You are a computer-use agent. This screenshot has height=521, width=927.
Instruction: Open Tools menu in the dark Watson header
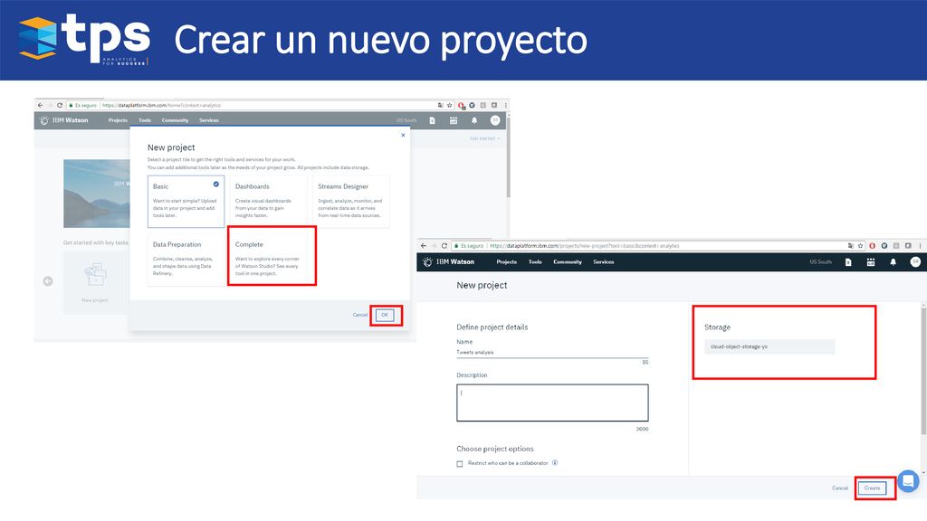(x=535, y=261)
